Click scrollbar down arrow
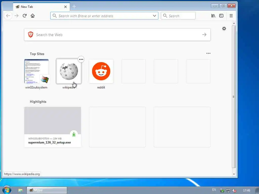This screenshot has width=259, height=194. [234, 174]
